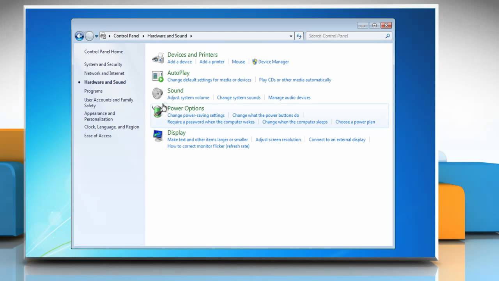Click Hardware and Sound breadcrumb segment

[x=167, y=36]
